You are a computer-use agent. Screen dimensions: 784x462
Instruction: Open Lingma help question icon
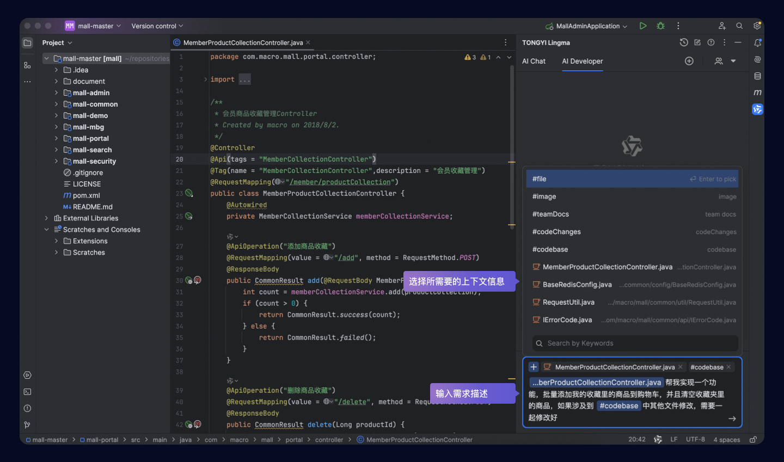pyautogui.click(x=711, y=42)
